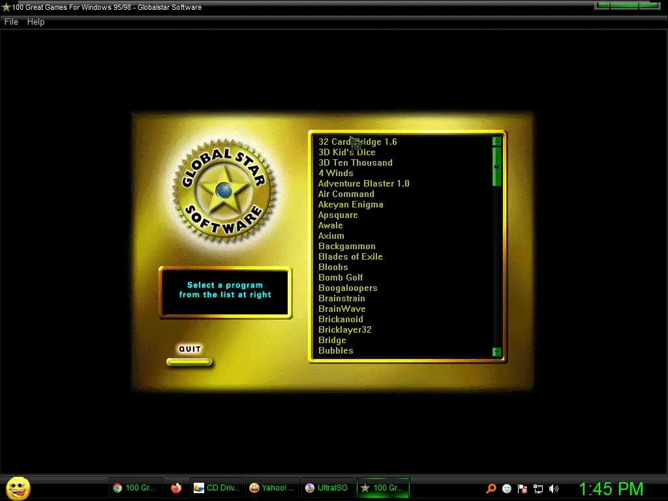The image size is (668, 501).
Task: Click the star 100 Gr... taskbar button
Action: click(x=382, y=488)
